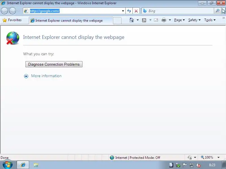Click the Read Mail icon
226x169 pixels.
pyautogui.click(x=156, y=20)
